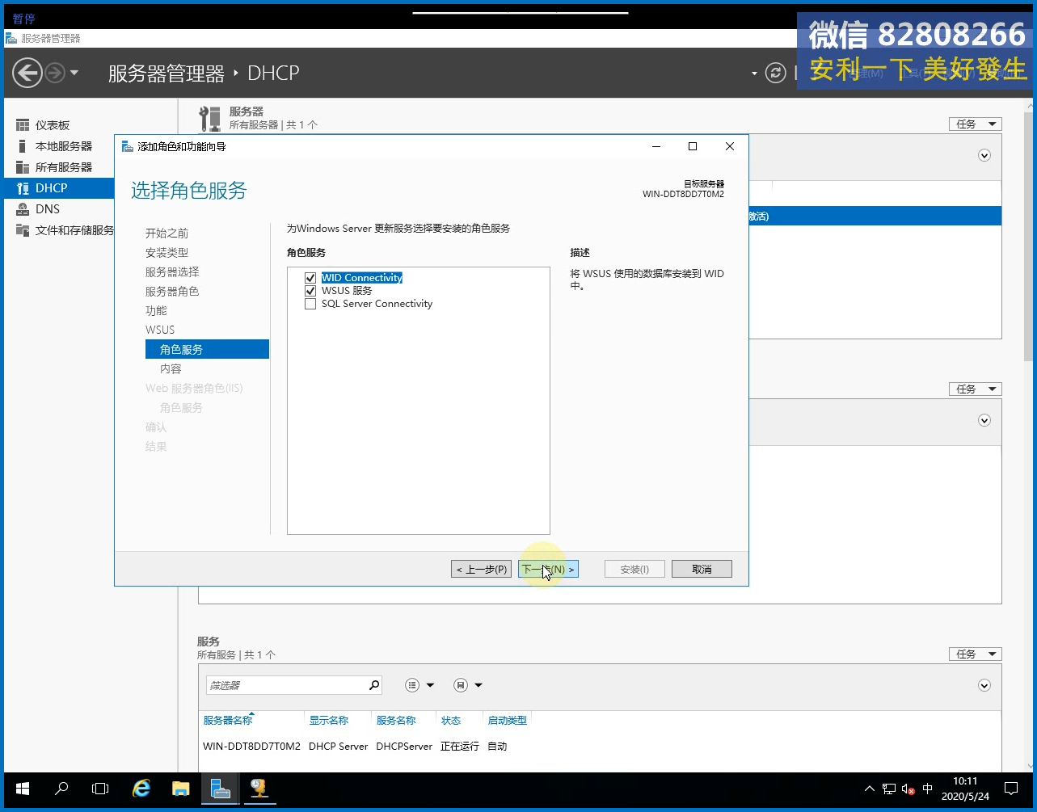This screenshot has width=1037, height=812.
Task: Open File Explorer from taskbar
Action: click(x=180, y=789)
